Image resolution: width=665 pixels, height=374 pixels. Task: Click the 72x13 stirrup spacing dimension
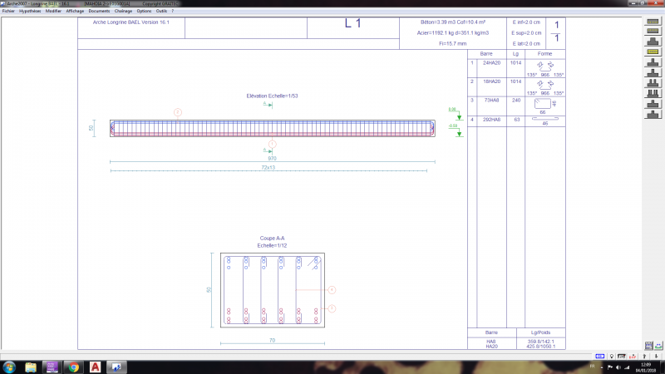pyautogui.click(x=268, y=168)
